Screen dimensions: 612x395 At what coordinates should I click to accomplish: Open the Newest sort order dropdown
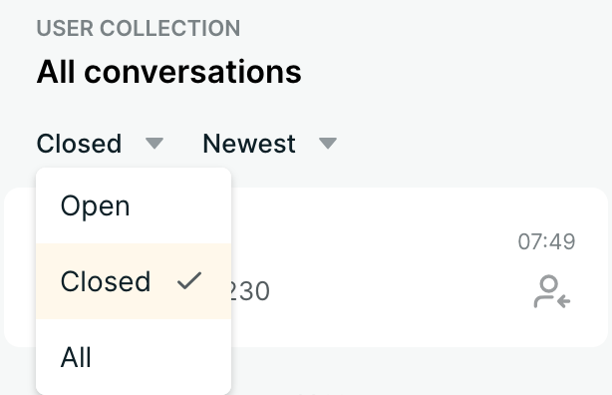tap(270, 143)
